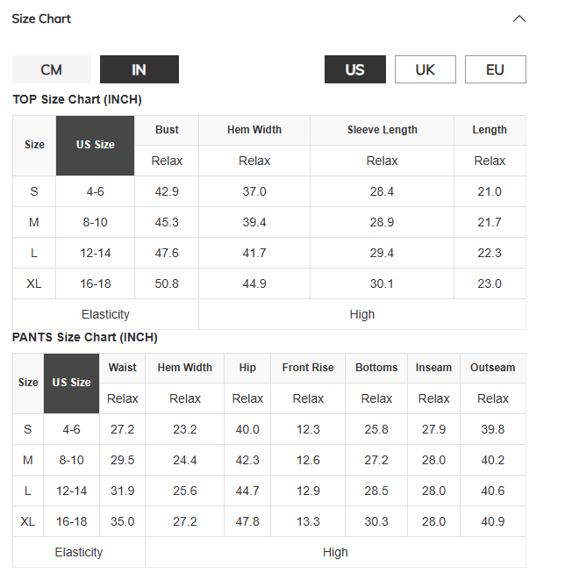Click the Sleeve Length column header

[382, 130]
